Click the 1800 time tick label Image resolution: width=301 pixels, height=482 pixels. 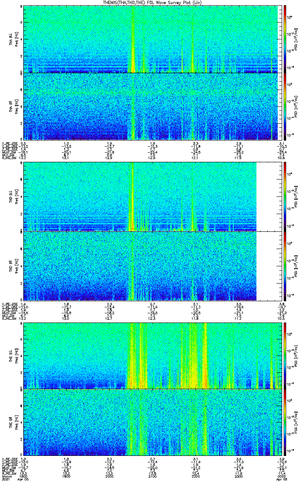23,476
